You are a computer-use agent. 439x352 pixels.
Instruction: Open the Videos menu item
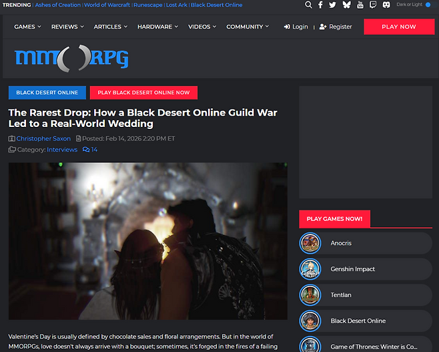pyautogui.click(x=202, y=27)
